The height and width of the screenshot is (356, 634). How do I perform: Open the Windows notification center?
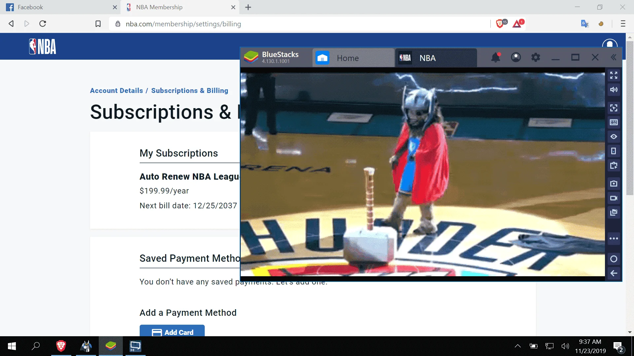pos(618,346)
